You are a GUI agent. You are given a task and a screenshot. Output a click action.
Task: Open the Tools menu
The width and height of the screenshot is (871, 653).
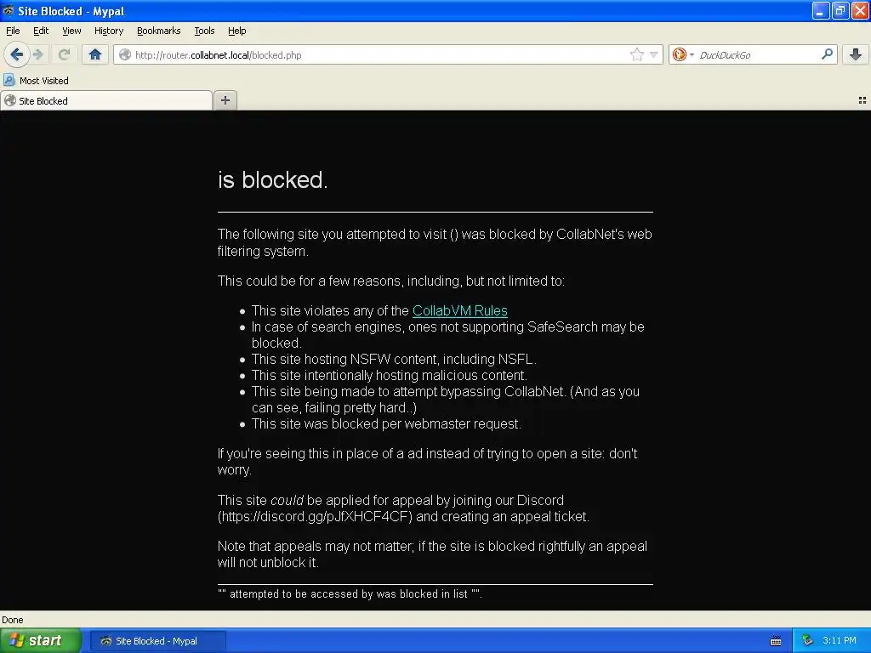pyautogui.click(x=204, y=31)
